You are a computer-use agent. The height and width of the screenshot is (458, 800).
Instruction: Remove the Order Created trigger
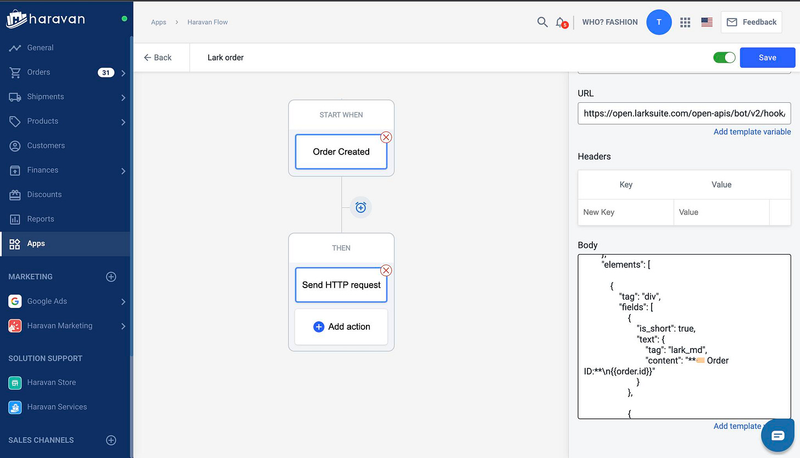(386, 137)
